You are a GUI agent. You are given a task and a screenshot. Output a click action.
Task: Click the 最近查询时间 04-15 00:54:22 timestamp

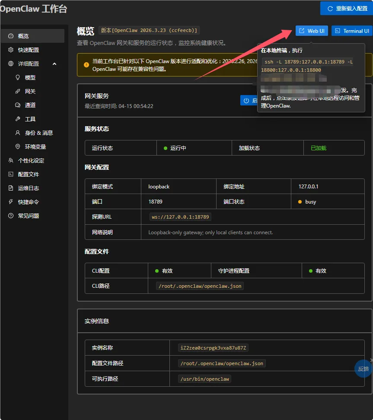[x=119, y=106]
